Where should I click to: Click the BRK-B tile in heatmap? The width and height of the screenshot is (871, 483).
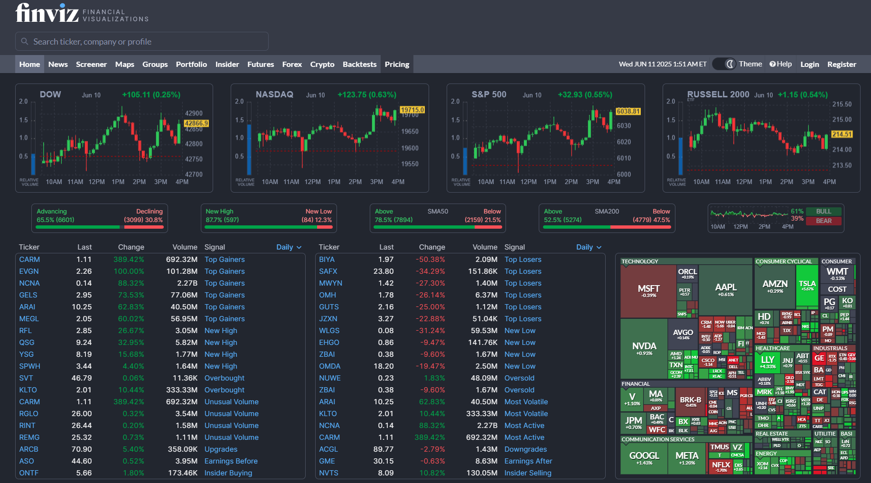point(690,402)
